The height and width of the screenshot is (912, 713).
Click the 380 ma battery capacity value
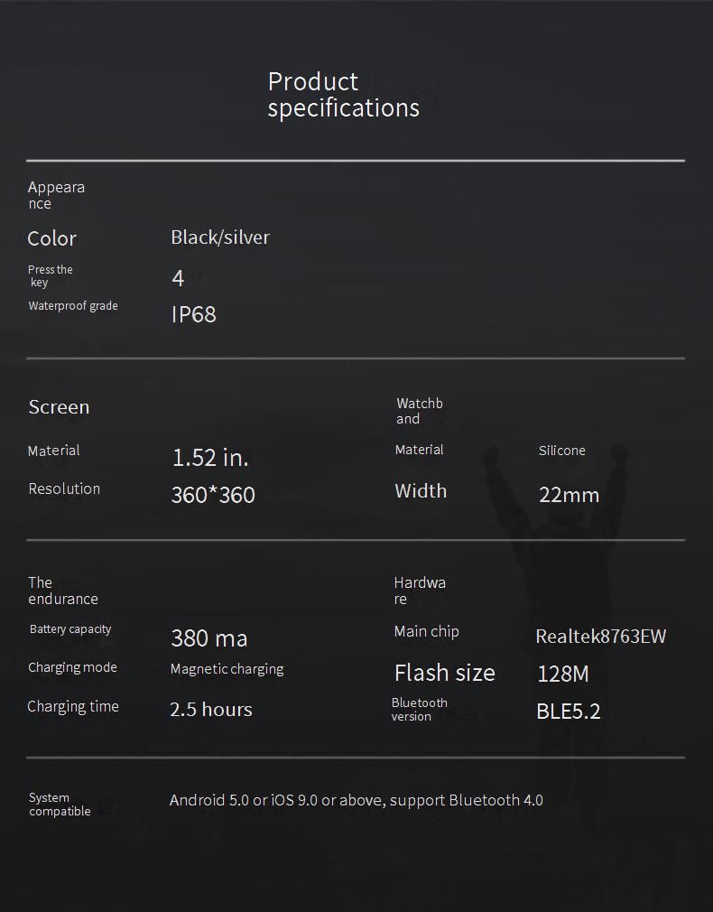click(208, 638)
